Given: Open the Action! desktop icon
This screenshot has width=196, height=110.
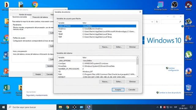Looking at the screenshot, I should click(x=189, y=6).
